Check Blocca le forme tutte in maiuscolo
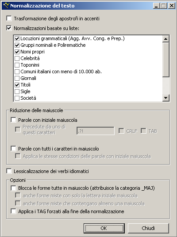Screen dimensions: 177x237 [x=13, y=188]
